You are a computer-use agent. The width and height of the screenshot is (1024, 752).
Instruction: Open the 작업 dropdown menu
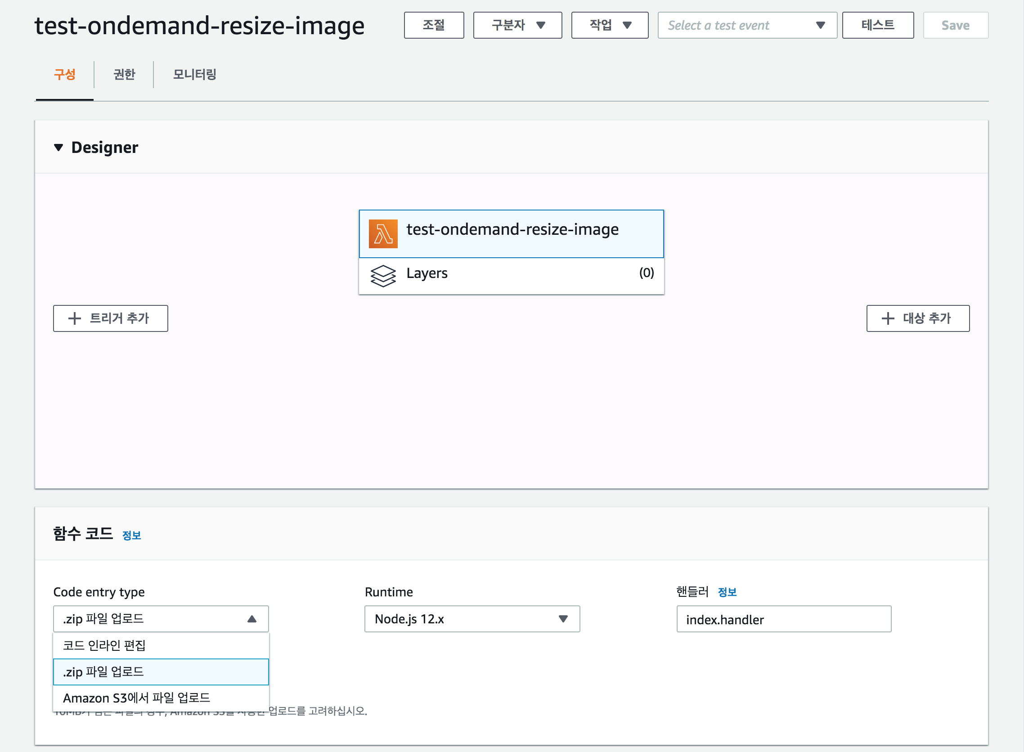click(x=609, y=26)
